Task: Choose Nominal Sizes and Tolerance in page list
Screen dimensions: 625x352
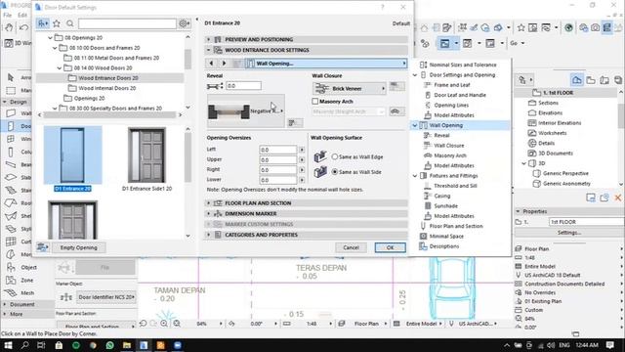Action: [463, 65]
